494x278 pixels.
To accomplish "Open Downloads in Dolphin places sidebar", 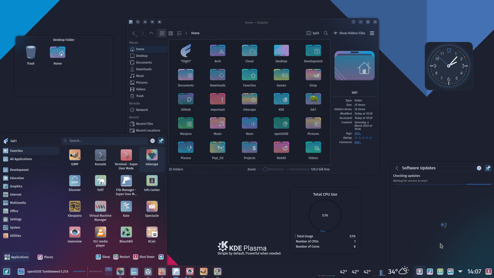I will pyautogui.click(x=148, y=69).
